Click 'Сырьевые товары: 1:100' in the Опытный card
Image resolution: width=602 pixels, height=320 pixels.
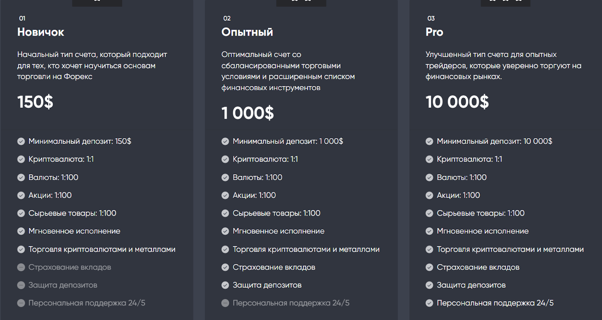point(277,213)
